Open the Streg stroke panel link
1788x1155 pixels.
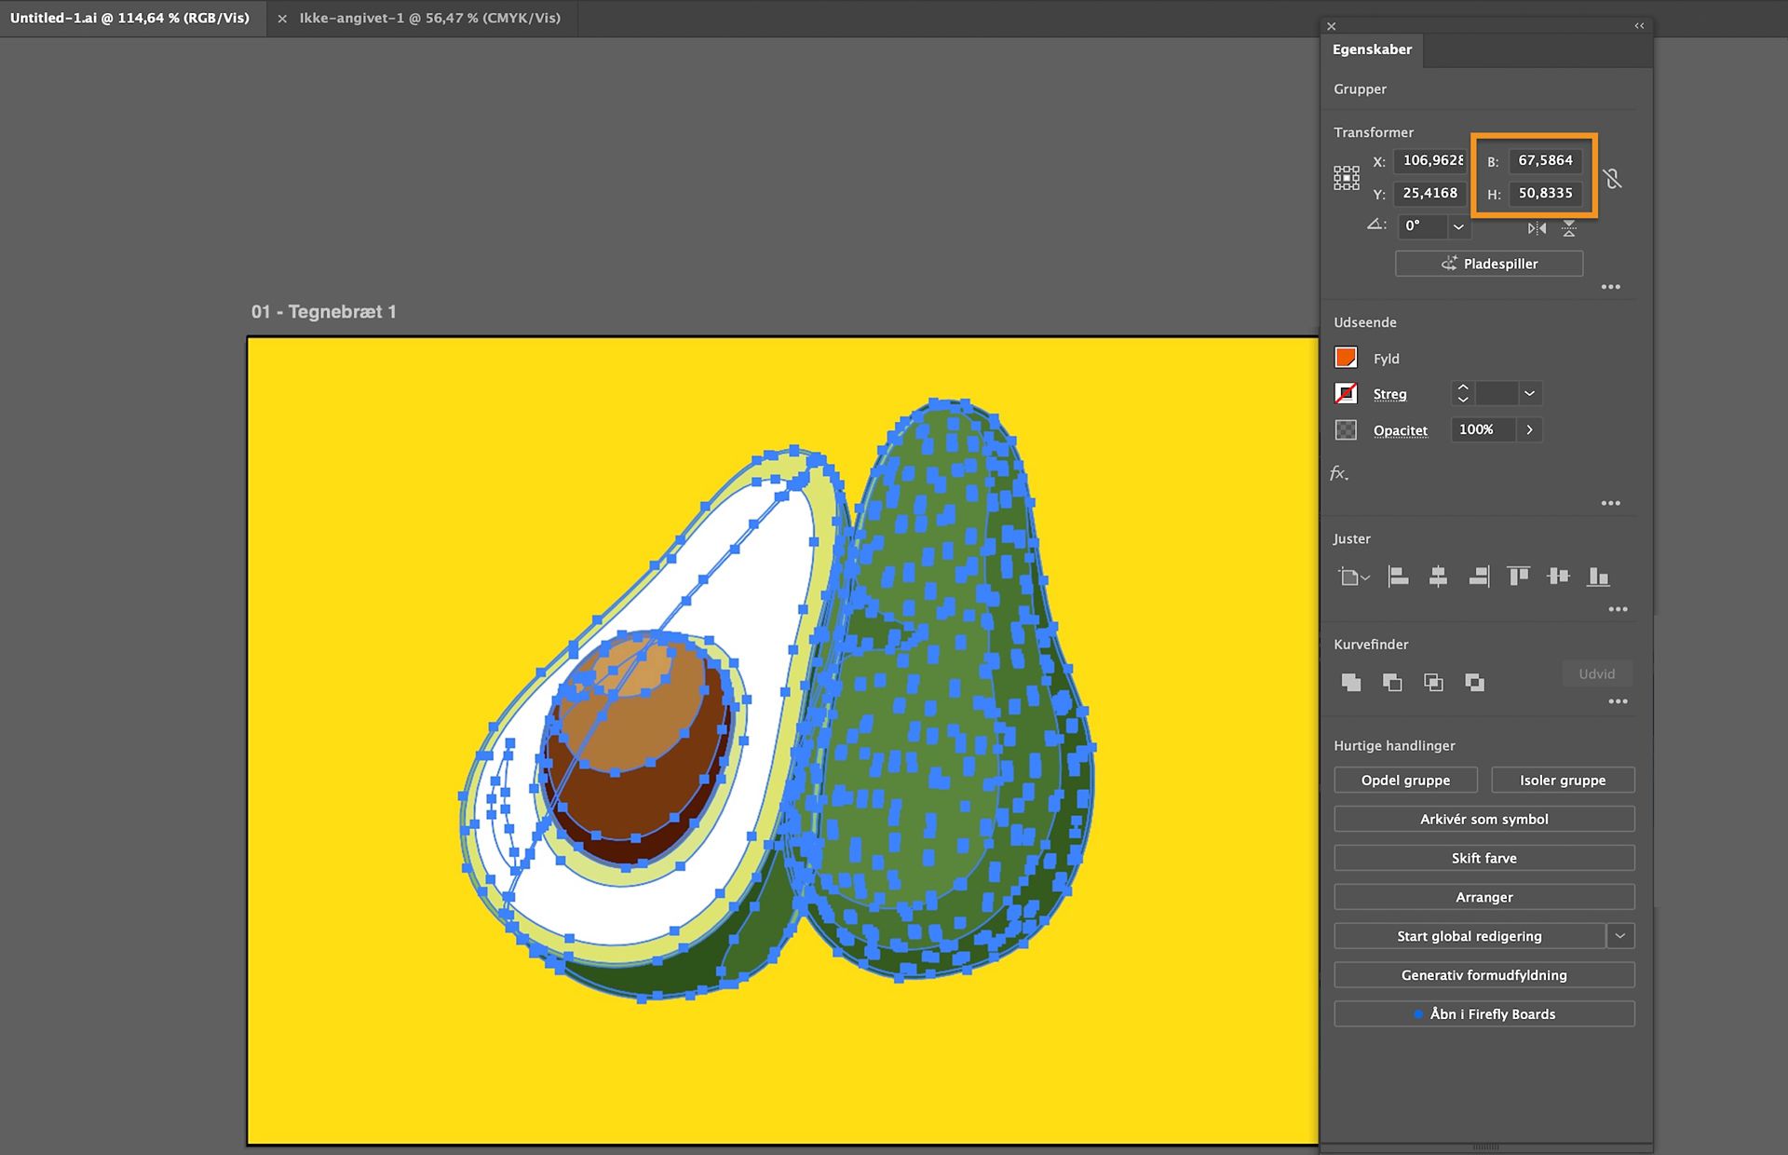pyautogui.click(x=1389, y=394)
